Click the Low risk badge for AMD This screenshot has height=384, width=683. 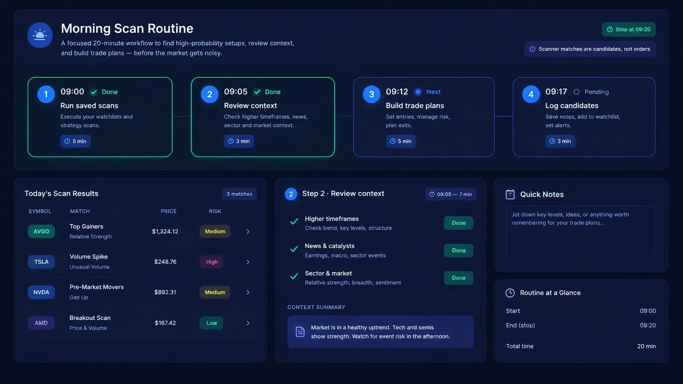click(x=212, y=323)
